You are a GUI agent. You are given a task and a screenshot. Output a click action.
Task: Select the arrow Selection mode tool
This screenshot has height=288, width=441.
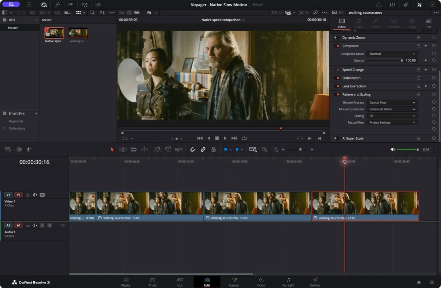click(x=112, y=149)
